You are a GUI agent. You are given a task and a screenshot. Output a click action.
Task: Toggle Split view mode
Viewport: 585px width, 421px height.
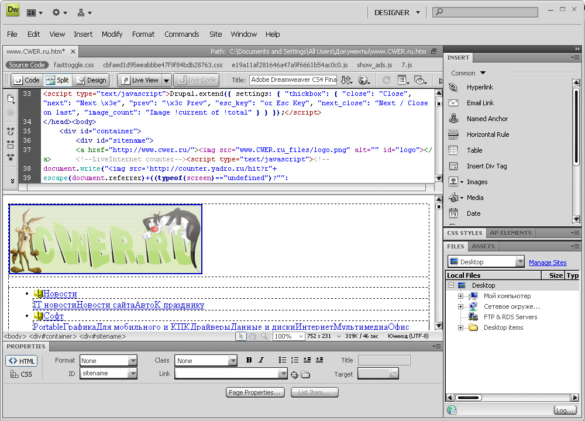[x=57, y=80]
